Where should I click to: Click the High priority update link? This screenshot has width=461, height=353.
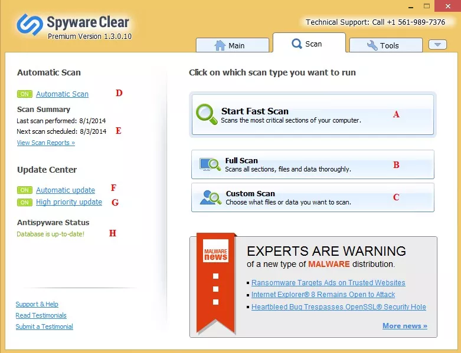69,202
